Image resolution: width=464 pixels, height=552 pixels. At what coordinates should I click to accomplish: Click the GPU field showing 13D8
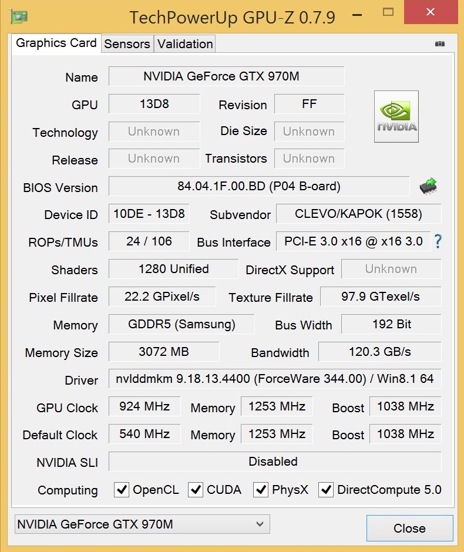coord(154,104)
